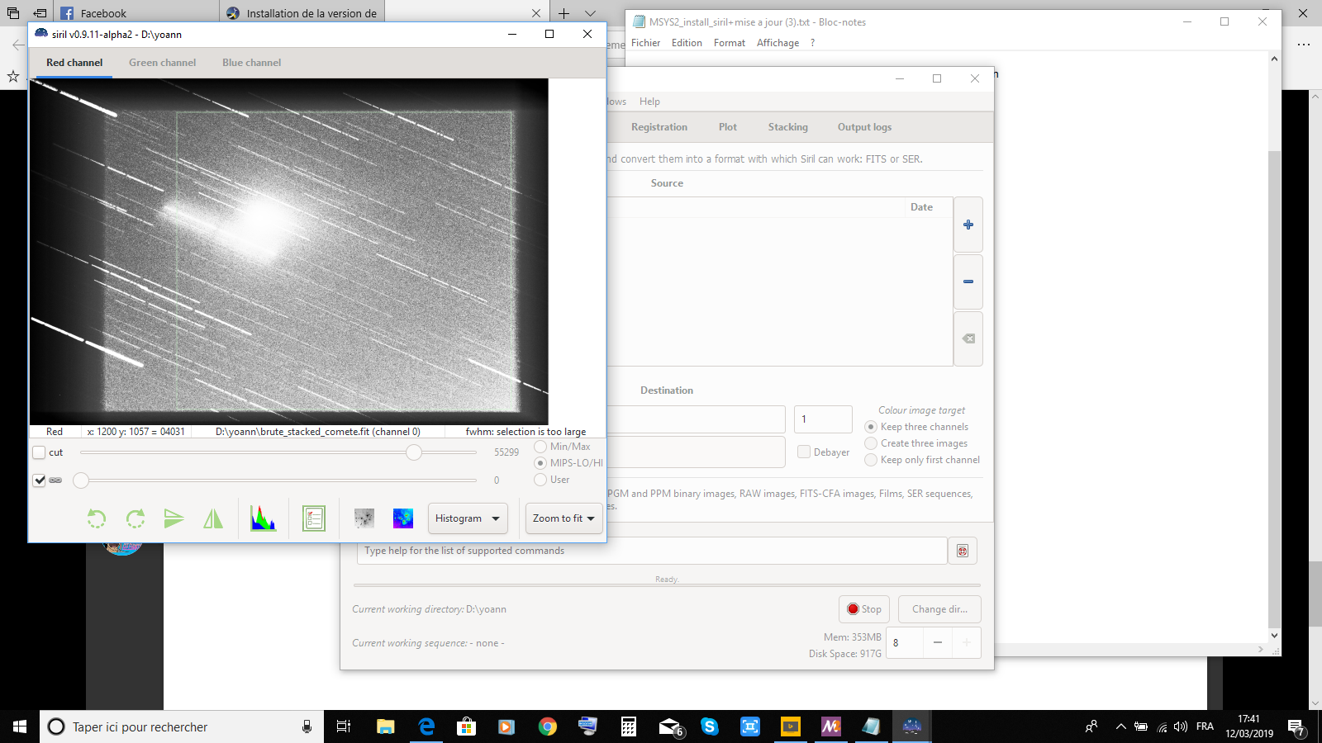
Task: Open the Zoom to fit dropdown
Action: click(564, 518)
